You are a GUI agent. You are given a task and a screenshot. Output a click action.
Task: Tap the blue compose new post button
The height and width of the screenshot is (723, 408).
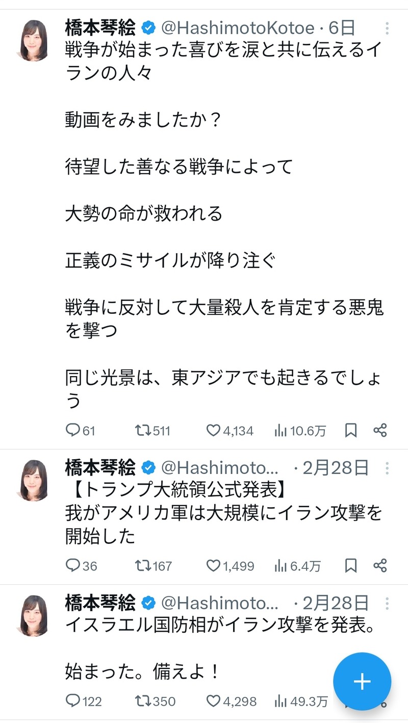pos(362,682)
